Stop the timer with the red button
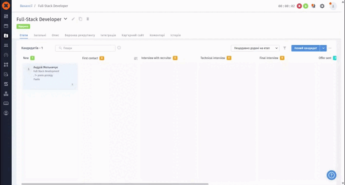This screenshot has height=185, width=345. tap(299, 6)
